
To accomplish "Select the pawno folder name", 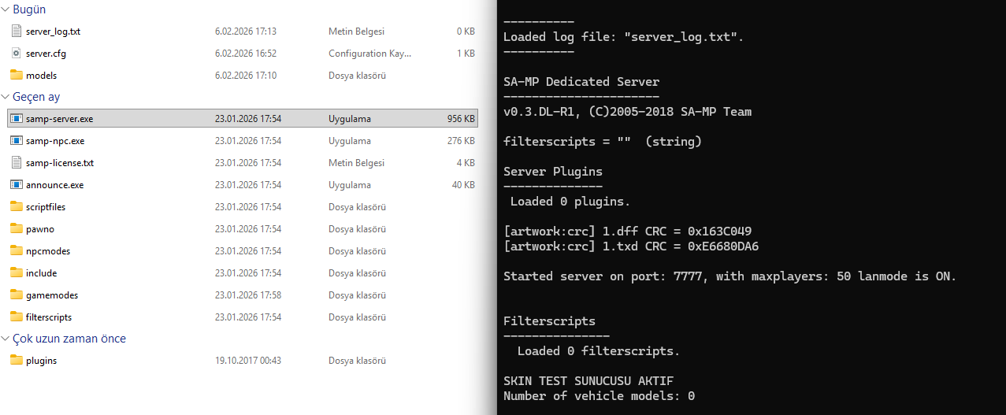I will coord(40,229).
